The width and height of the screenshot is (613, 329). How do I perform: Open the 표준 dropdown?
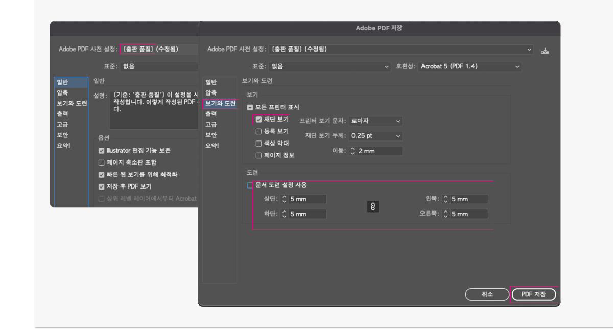click(x=329, y=66)
